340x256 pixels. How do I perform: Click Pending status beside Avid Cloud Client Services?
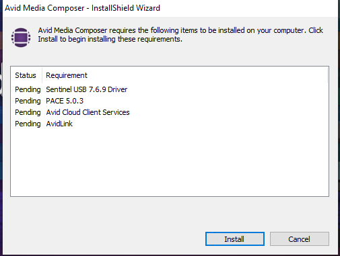(x=28, y=112)
